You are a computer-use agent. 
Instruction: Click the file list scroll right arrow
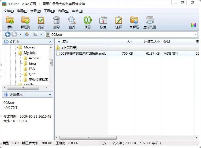pyautogui.click(x=196, y=138)
